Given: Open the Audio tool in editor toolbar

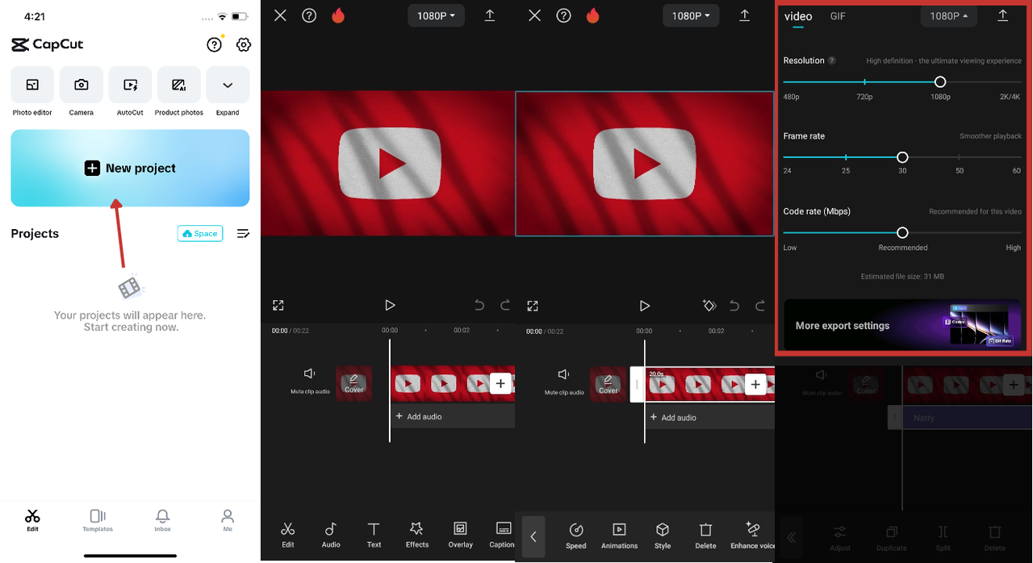Looking at the screenshot, I should point(331,534).
